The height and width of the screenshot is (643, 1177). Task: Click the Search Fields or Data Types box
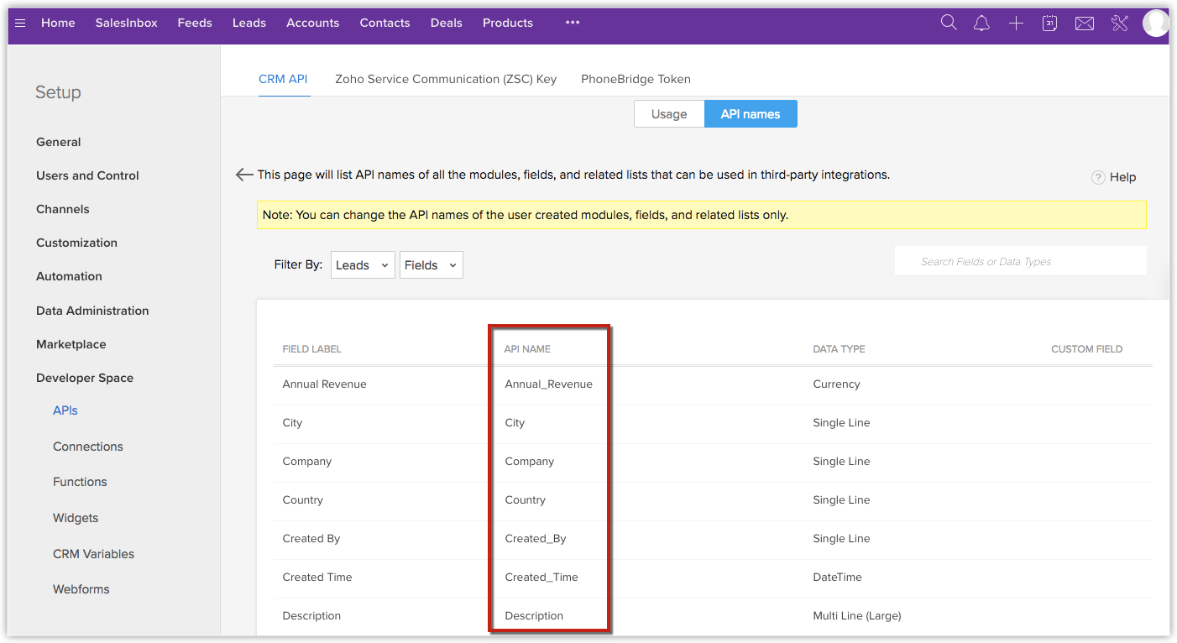[x=1020, y=262]
